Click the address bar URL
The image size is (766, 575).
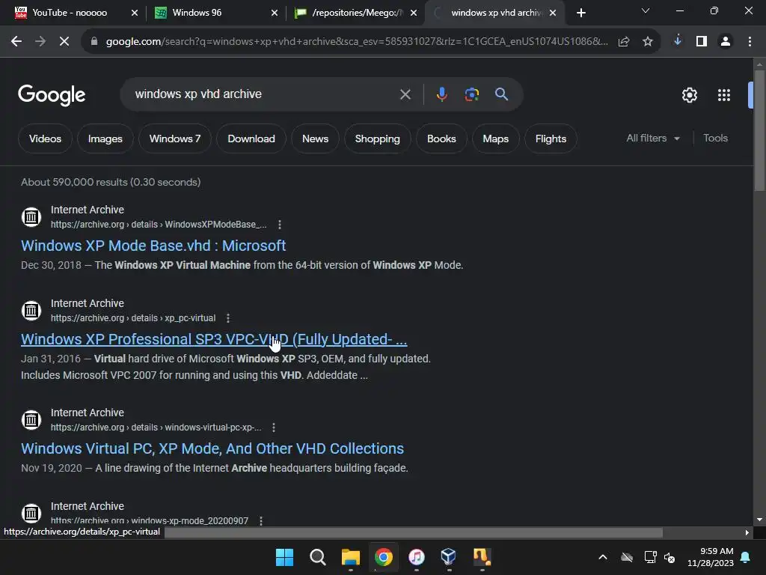[357, 42]
